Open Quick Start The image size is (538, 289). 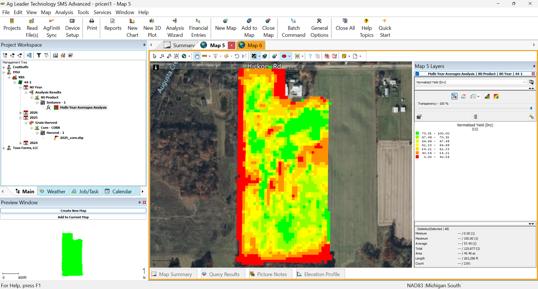click(385, 28)
